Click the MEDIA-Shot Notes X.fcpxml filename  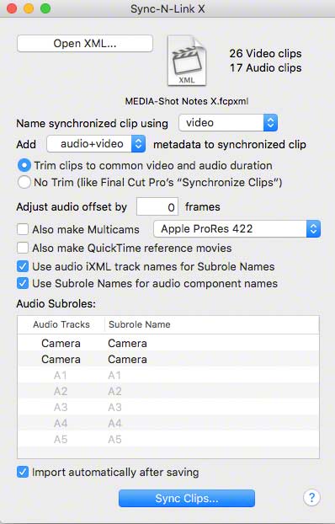(x=187, y=101)
